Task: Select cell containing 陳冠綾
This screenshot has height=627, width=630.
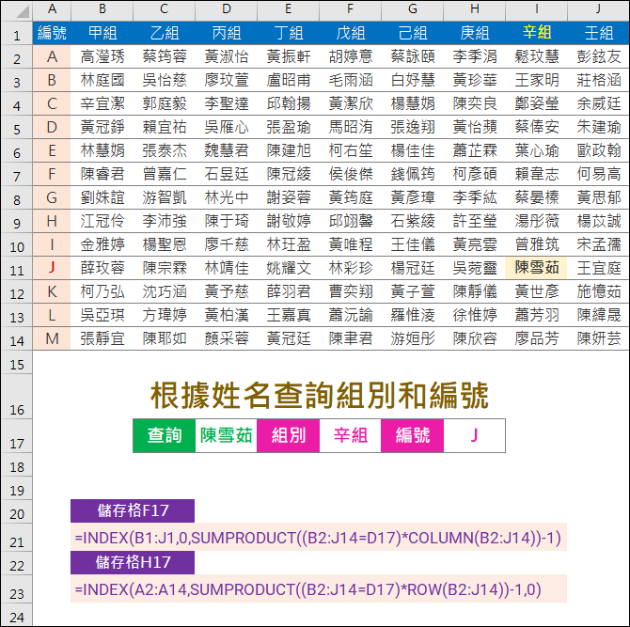Action: point(289,174)
